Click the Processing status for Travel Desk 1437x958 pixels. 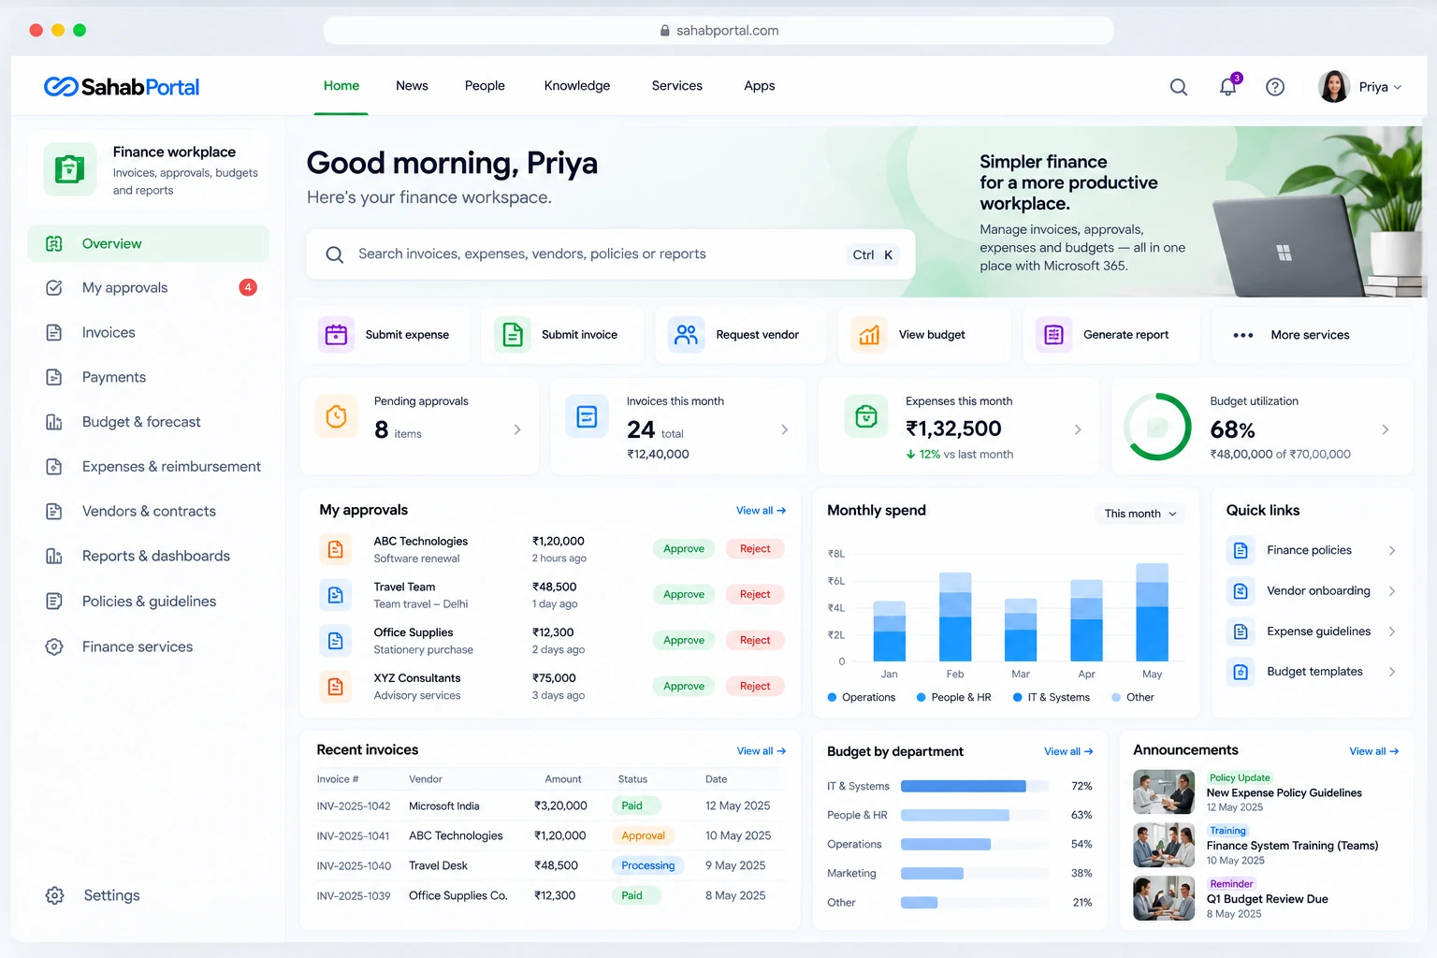pyautogui.click(x=647, y=865)
